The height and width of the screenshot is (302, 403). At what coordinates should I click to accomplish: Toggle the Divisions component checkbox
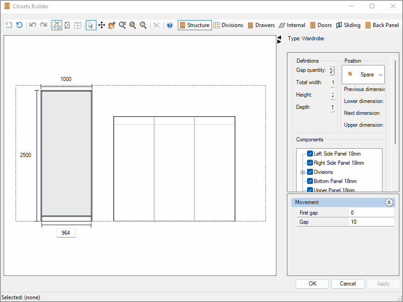pos(310,172)
